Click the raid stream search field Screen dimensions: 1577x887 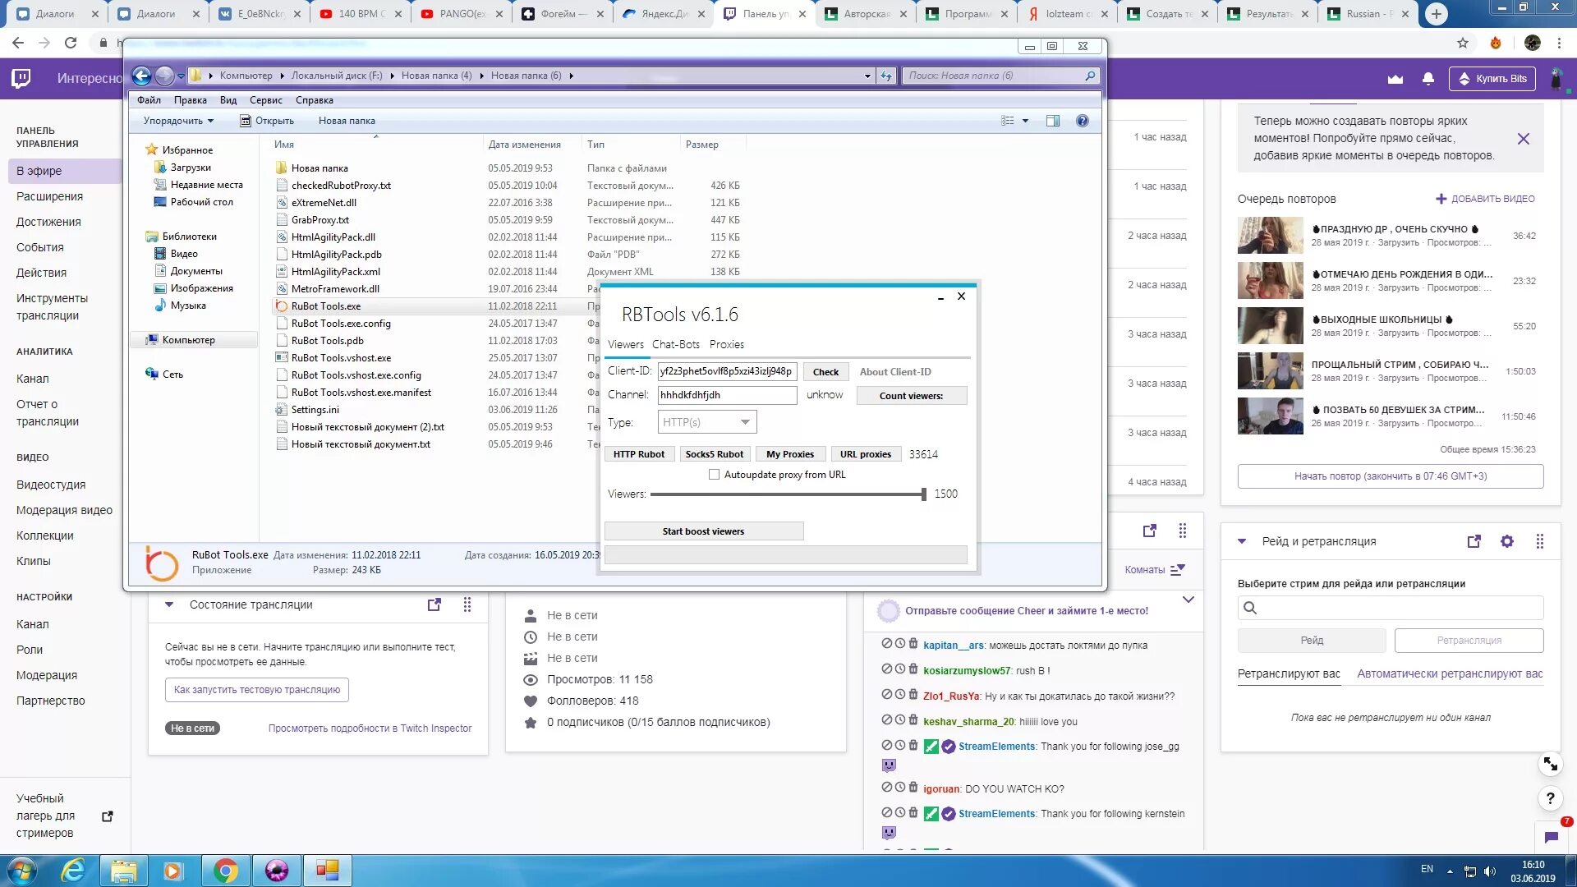(x=1390, y=608)
